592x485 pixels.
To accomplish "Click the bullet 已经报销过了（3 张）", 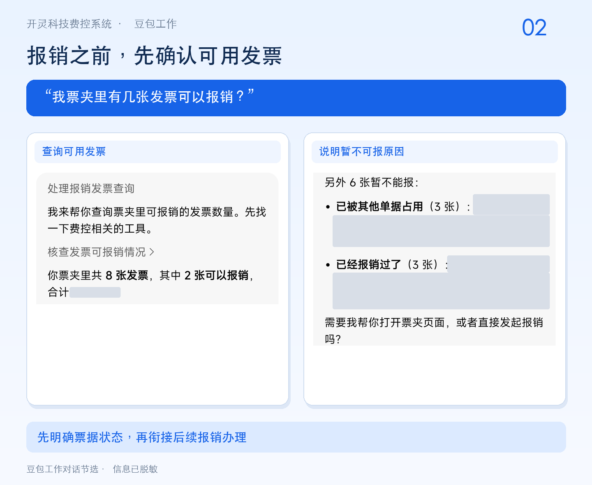I will click(x=387, y=265).
